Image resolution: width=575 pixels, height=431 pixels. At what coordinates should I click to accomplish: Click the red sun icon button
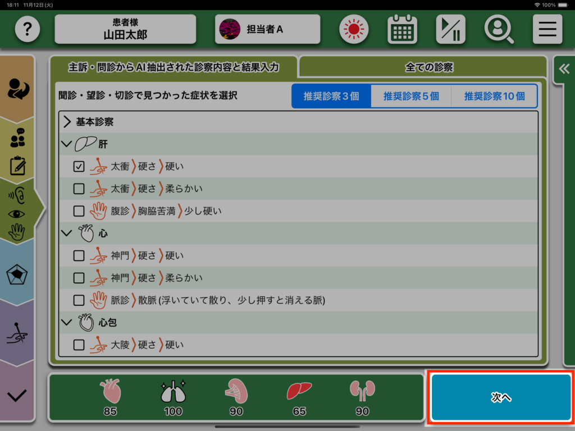(354, 29)
